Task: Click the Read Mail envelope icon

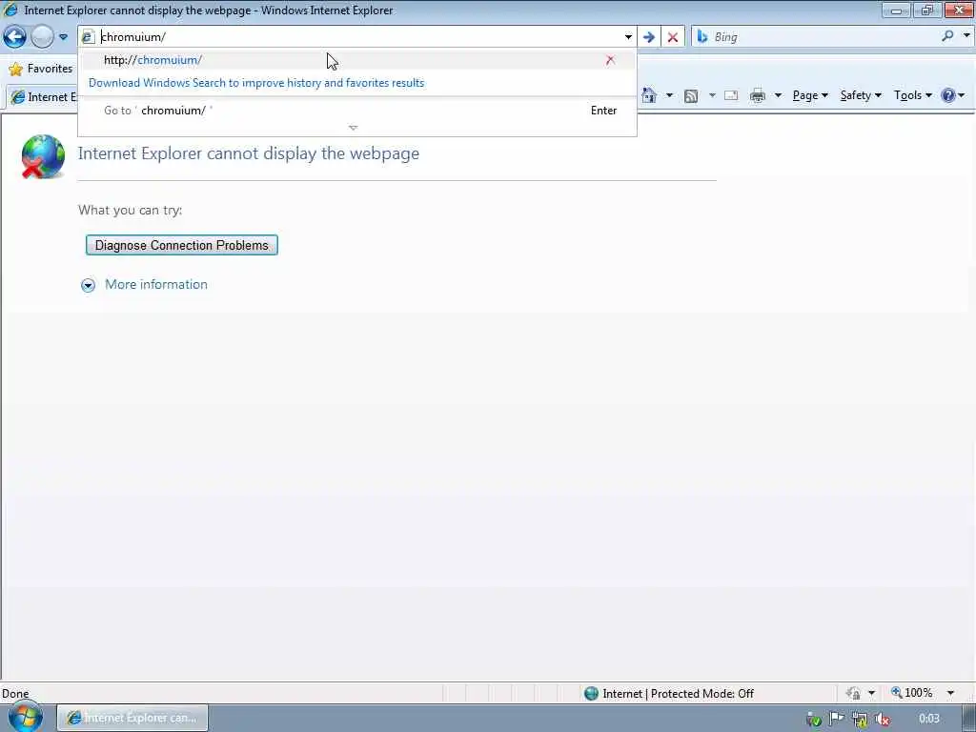Action: pos(731,95)
